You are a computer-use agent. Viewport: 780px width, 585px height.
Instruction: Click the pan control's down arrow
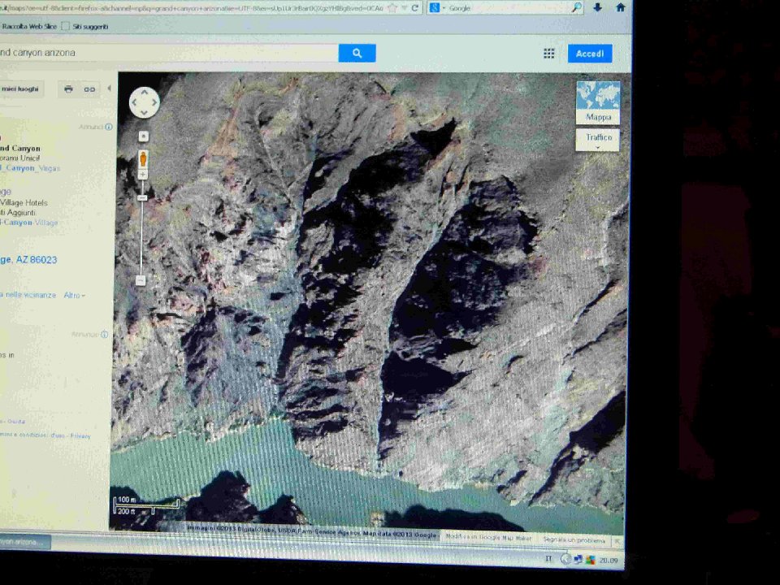click(145, 114)
